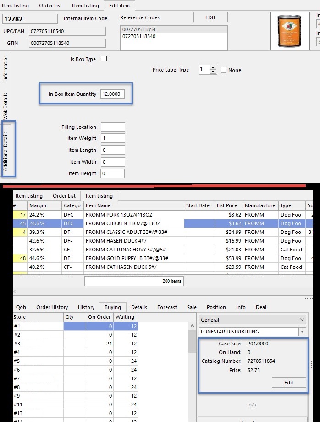The image size is (320, 422).
Task: Click the product can image thumbnail
Action: [x=289, y=31]
